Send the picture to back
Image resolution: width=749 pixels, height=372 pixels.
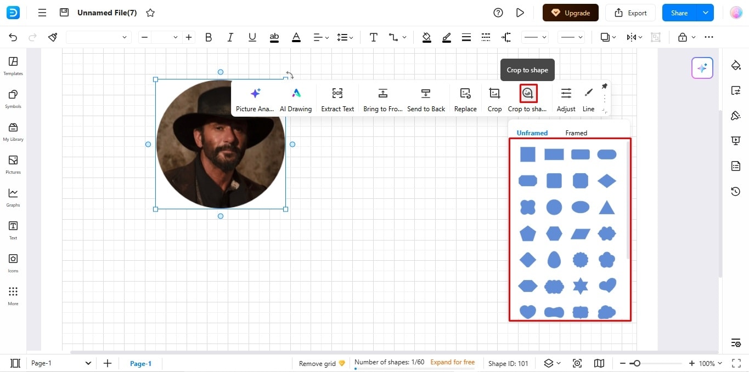point(426,99)
